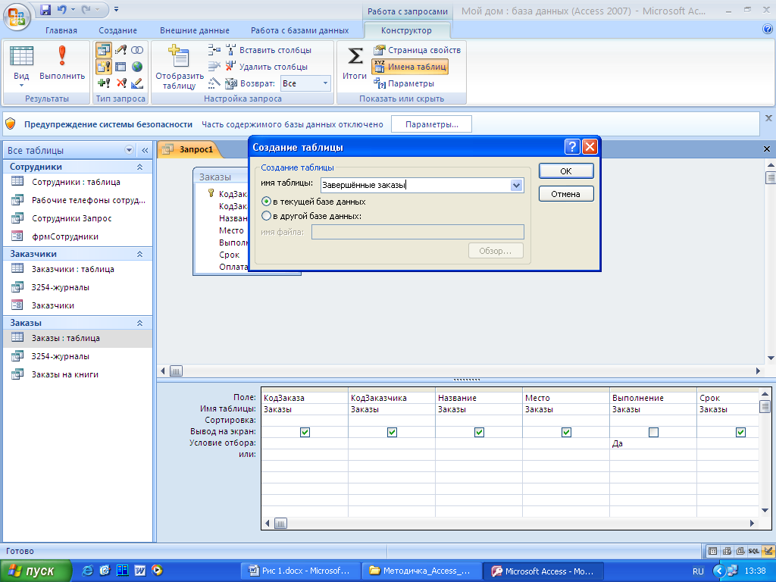Viewport: 776px width, 582px height.
Task: Open the Builder wand icon in query setup
Action: click(214, 83)
